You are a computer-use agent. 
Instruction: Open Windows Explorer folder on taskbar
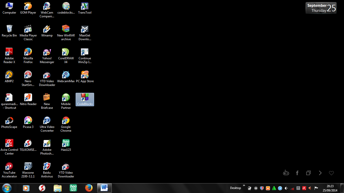(58, 188)
